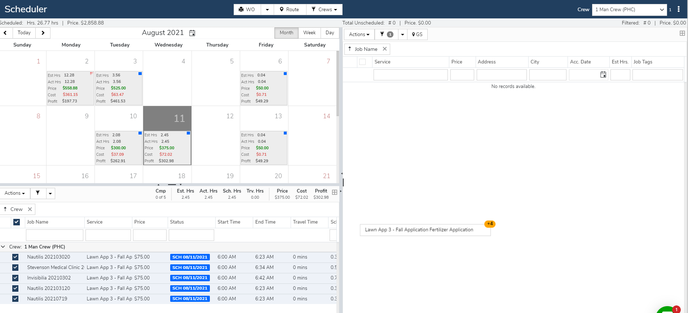This screenshot has height=313, width=688.
Task: Switch to Day view tab
Action: [330, 32]
